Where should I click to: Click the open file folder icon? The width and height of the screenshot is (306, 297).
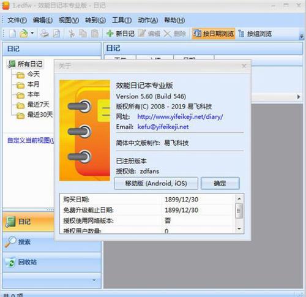24,34
